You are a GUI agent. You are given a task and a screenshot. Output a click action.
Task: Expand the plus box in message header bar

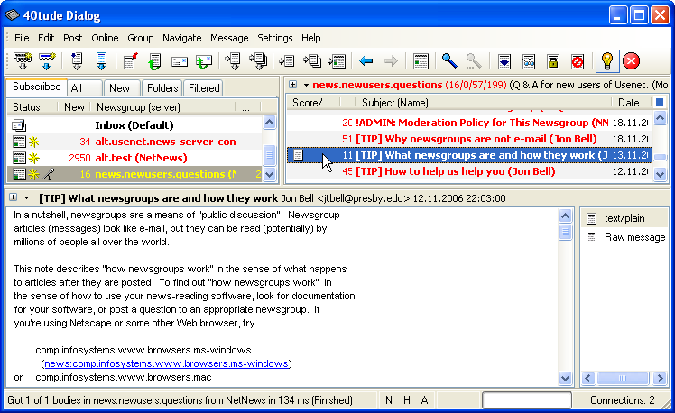[x=13, y=198]
